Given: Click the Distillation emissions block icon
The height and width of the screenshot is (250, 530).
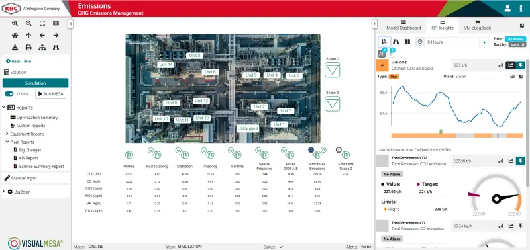Looking at the screenshot, I should (184, 155).
